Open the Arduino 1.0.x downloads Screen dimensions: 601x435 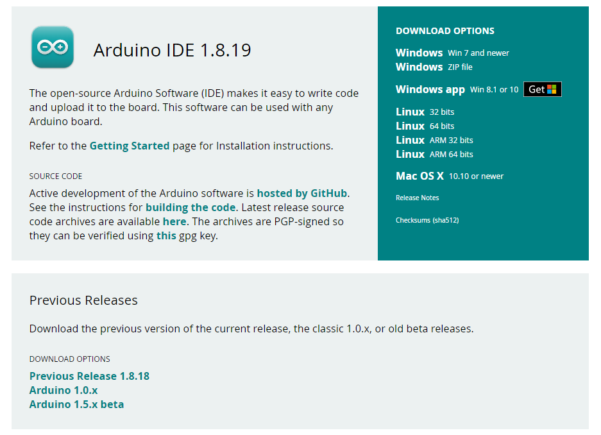coord(63,390)
